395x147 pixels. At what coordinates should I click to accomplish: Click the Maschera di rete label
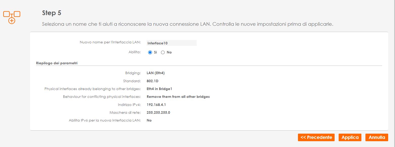pos(125,112)
